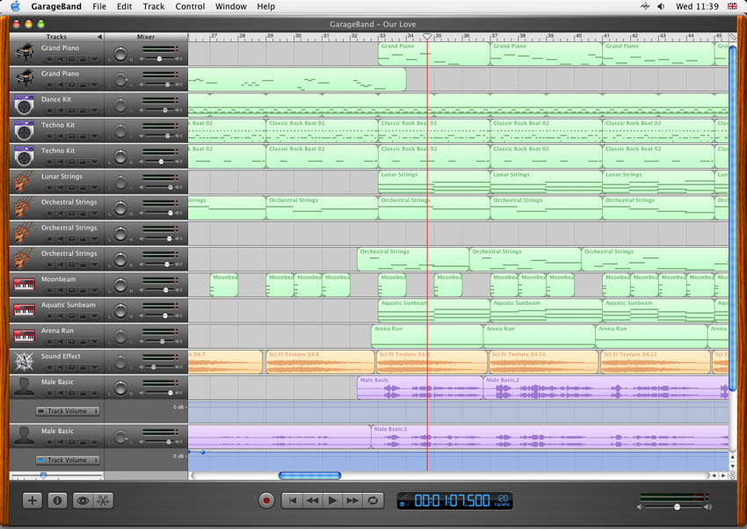Enable recording on the Male Basic track
The height and width of the screenshot is (529, 747).
(50, 391)
